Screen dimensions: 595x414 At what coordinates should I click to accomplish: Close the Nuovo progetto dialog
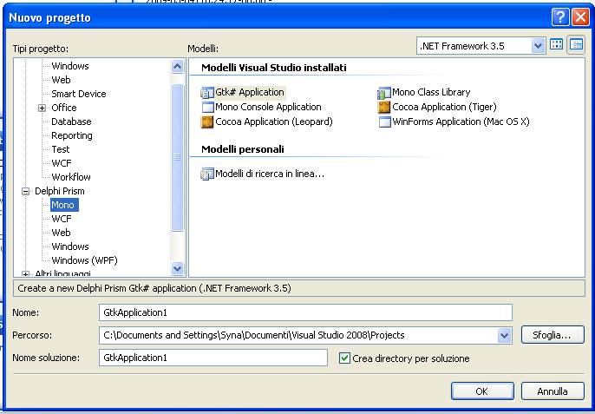click(x=580, y=17)
